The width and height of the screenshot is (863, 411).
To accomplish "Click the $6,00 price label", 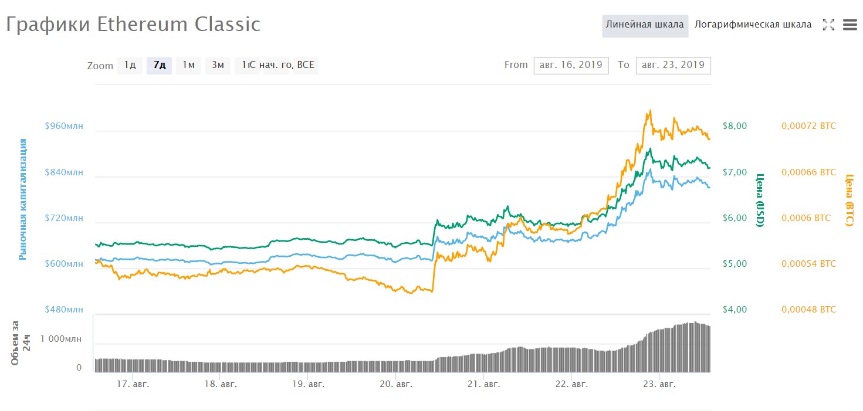I will (735, 218).
